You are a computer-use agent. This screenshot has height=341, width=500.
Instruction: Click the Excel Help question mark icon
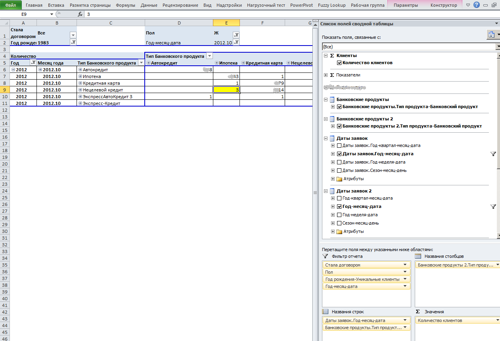tap(477, 5)
